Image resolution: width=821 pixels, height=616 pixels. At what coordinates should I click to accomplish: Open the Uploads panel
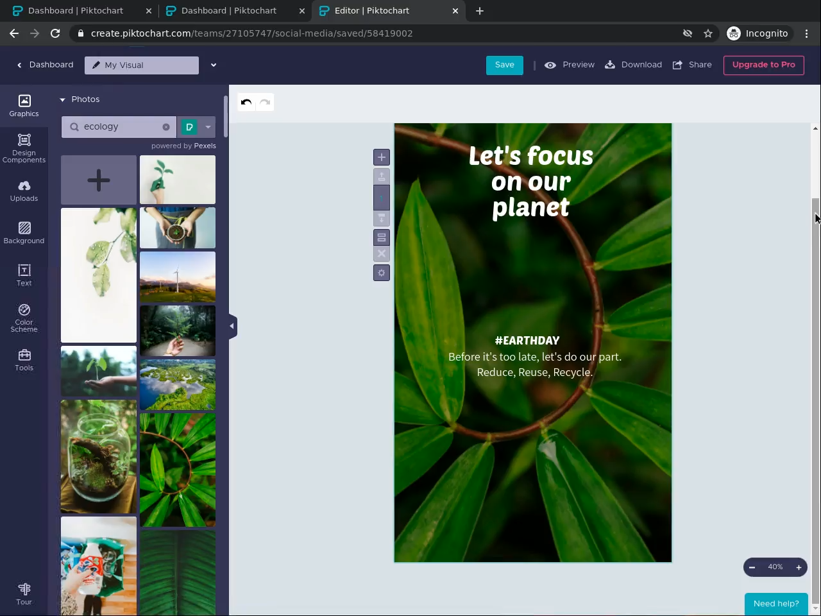pyautogui.click(x=24, y=191)
